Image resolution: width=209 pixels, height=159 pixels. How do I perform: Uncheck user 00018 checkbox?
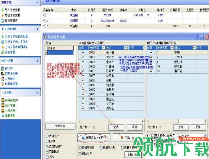click(83, 108)
